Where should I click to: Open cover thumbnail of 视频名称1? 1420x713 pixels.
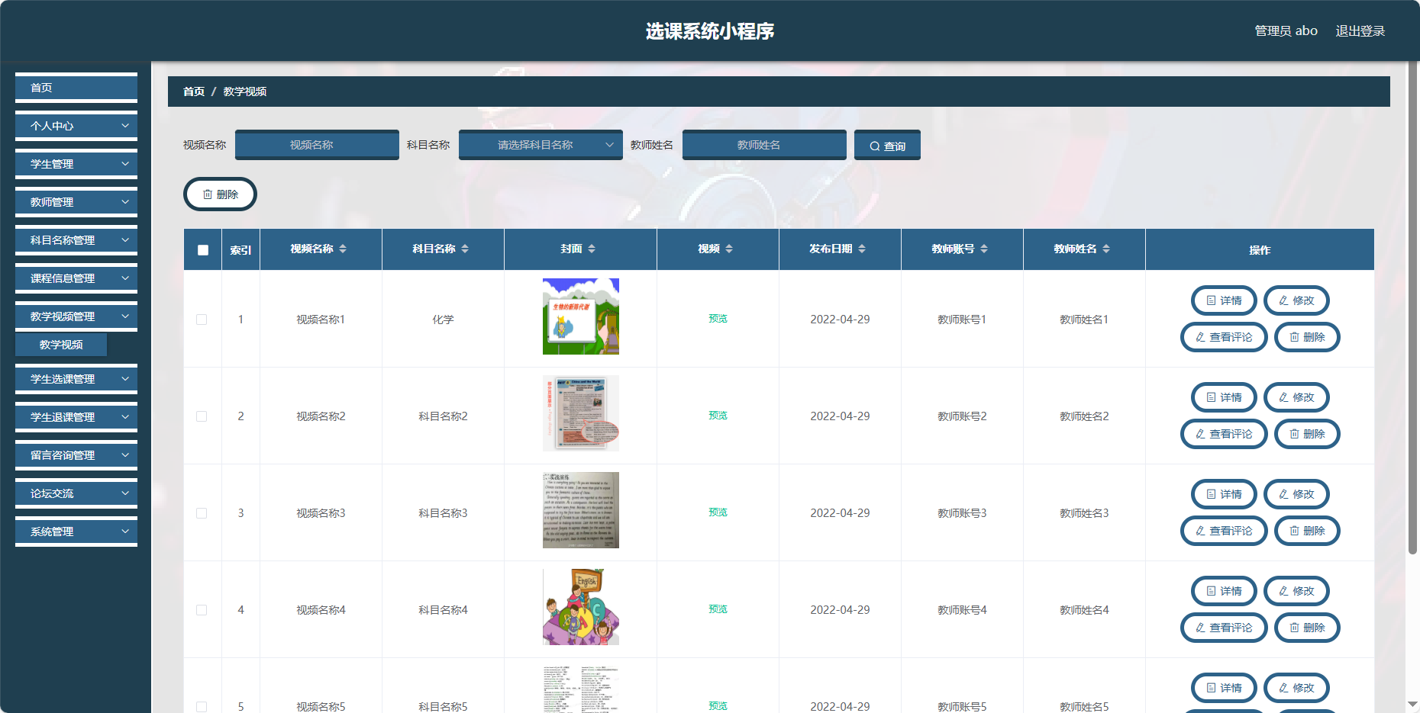pos(581,316)
